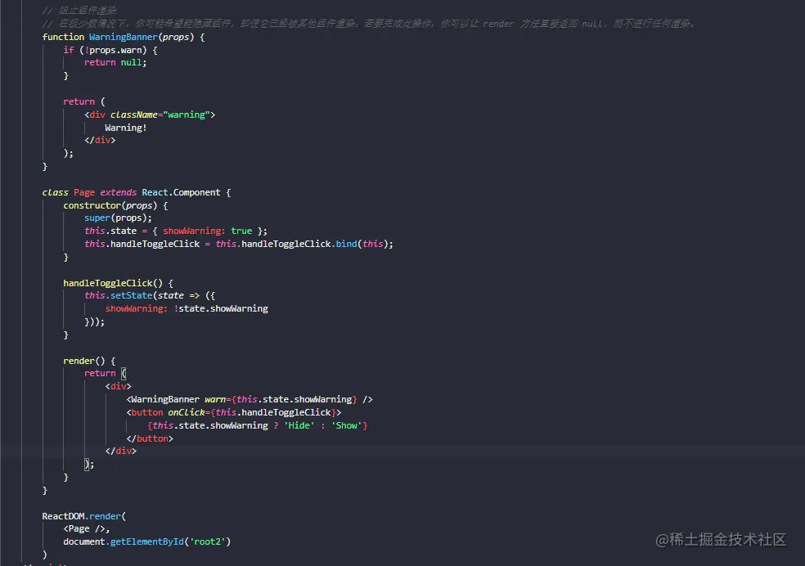Click the 'null' value in return null
Image resolution: width=805 pixels, height=566 pixels.
coord(131,63)
